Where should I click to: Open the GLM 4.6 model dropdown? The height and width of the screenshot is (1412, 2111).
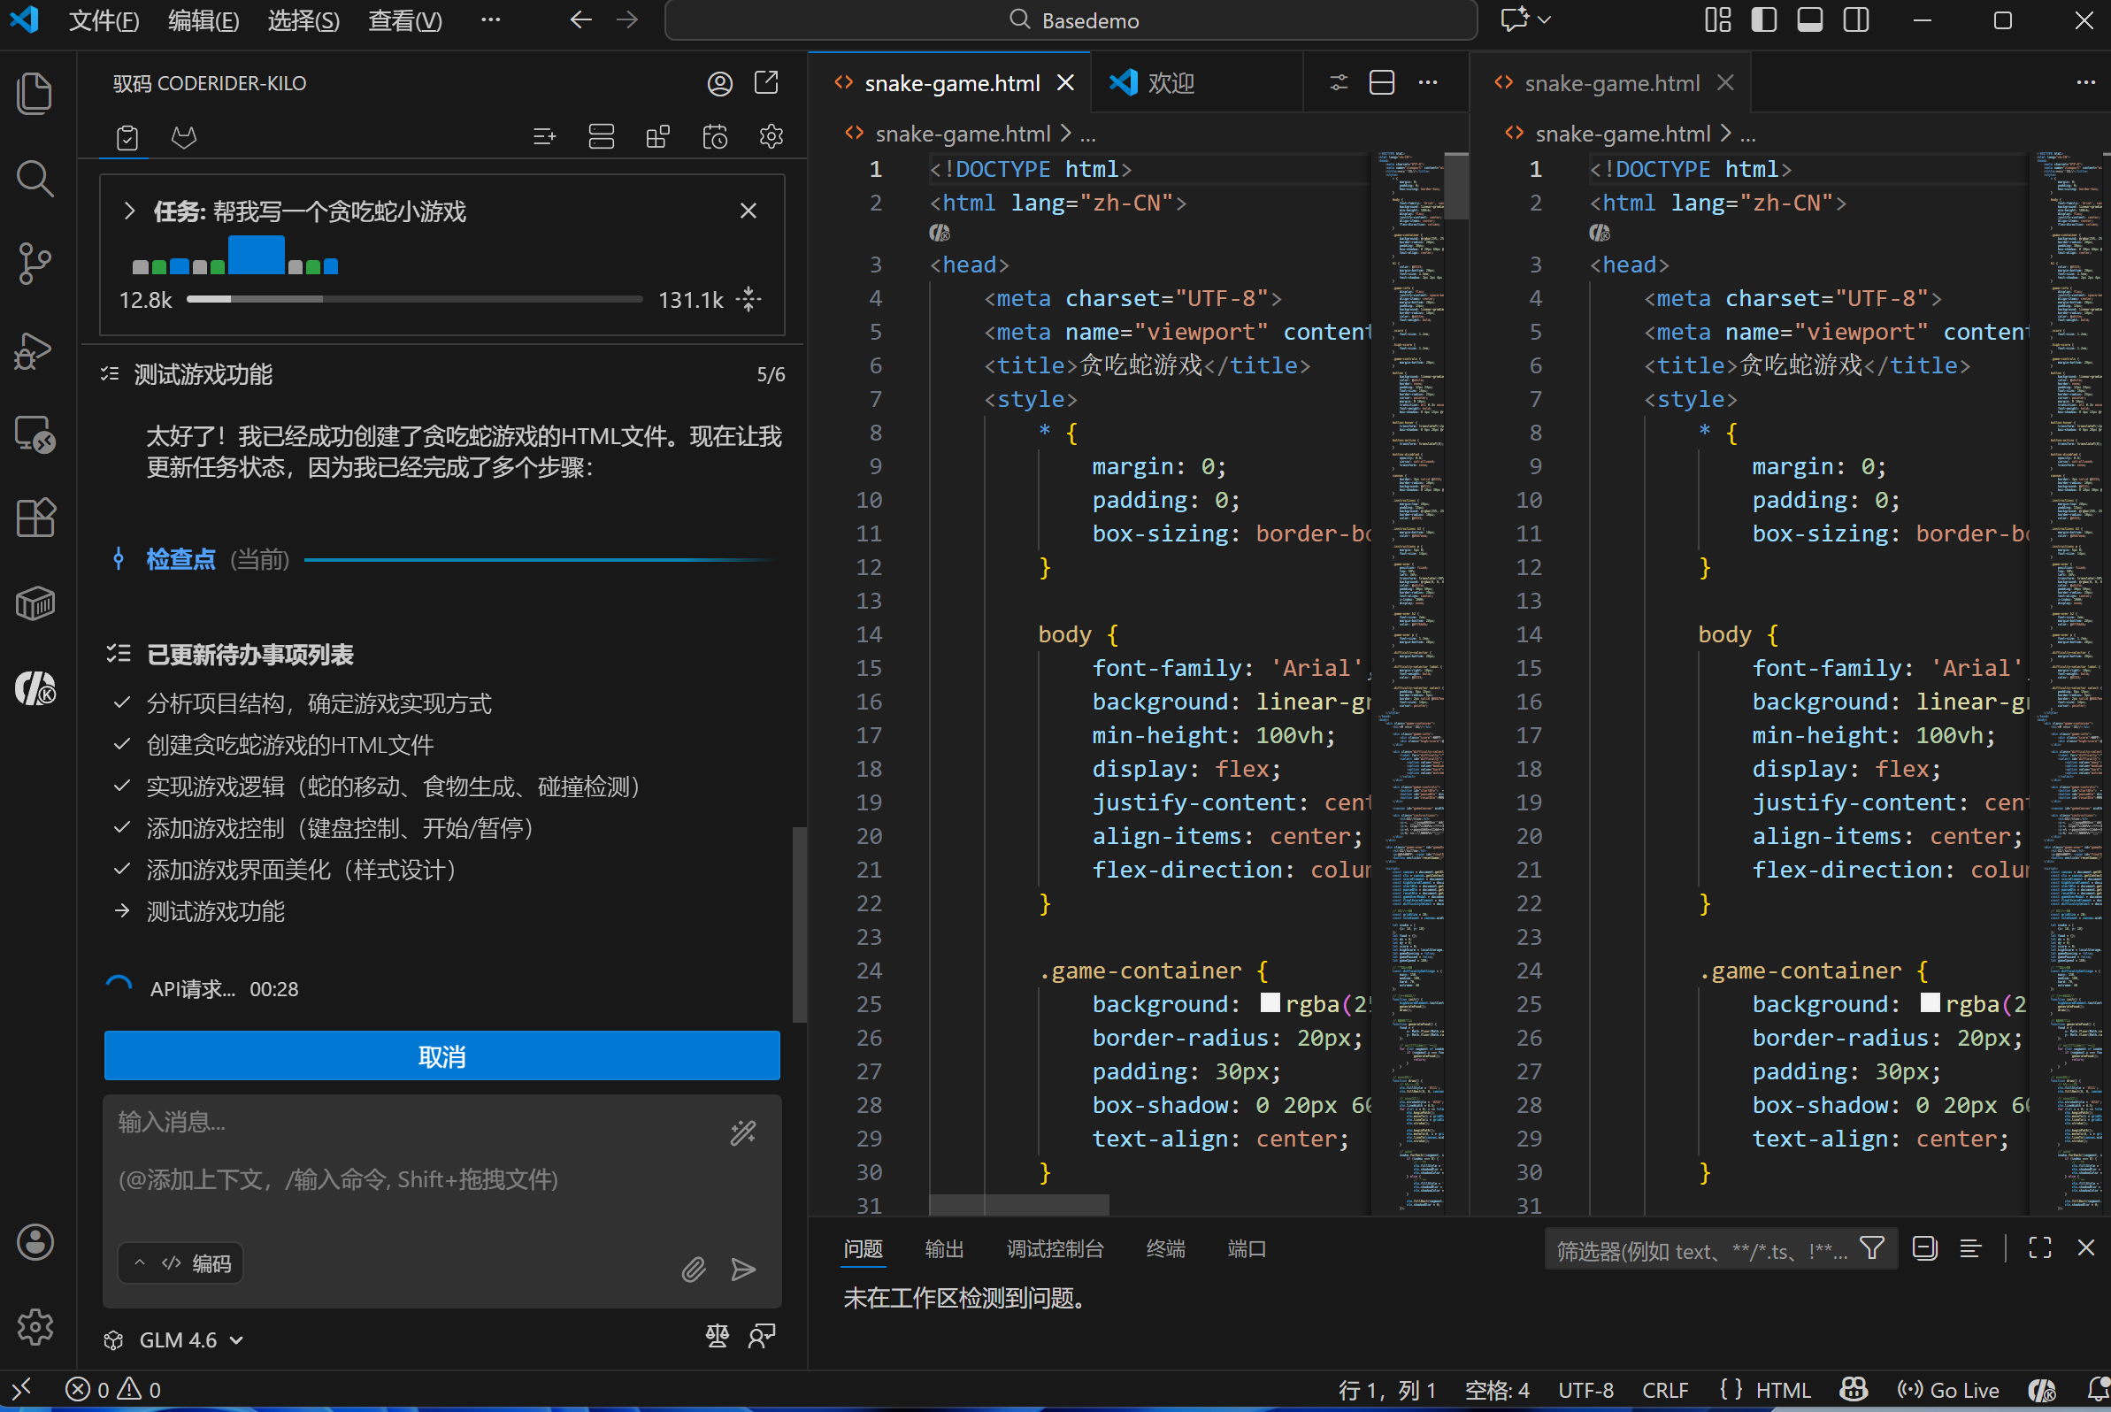(x=190, y=1340)
